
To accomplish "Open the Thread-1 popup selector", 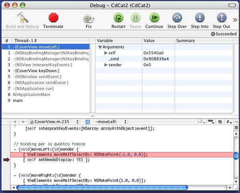I will 26,41.
